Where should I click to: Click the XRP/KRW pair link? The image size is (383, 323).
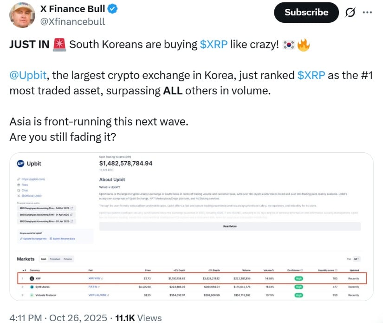(x=95, y=278)
